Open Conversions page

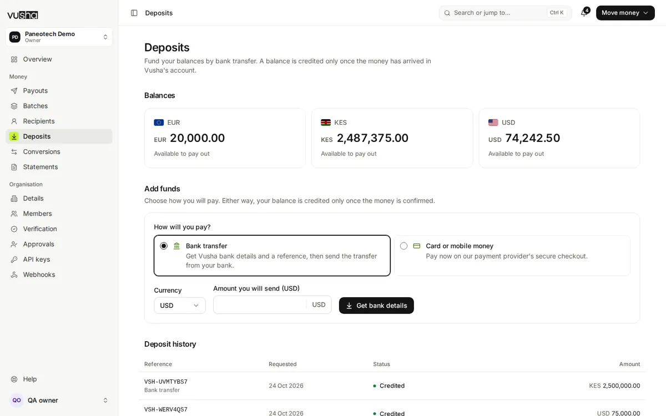[59, 151]
